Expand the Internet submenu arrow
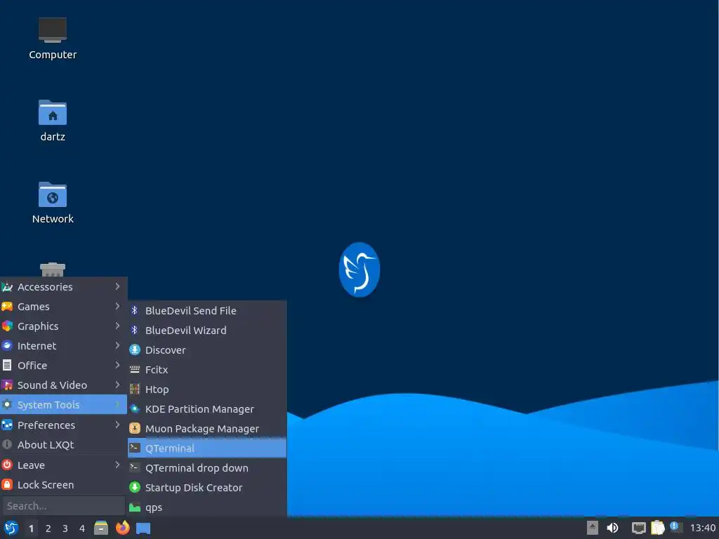Screen dimensions: 719x539 [117, 345]
